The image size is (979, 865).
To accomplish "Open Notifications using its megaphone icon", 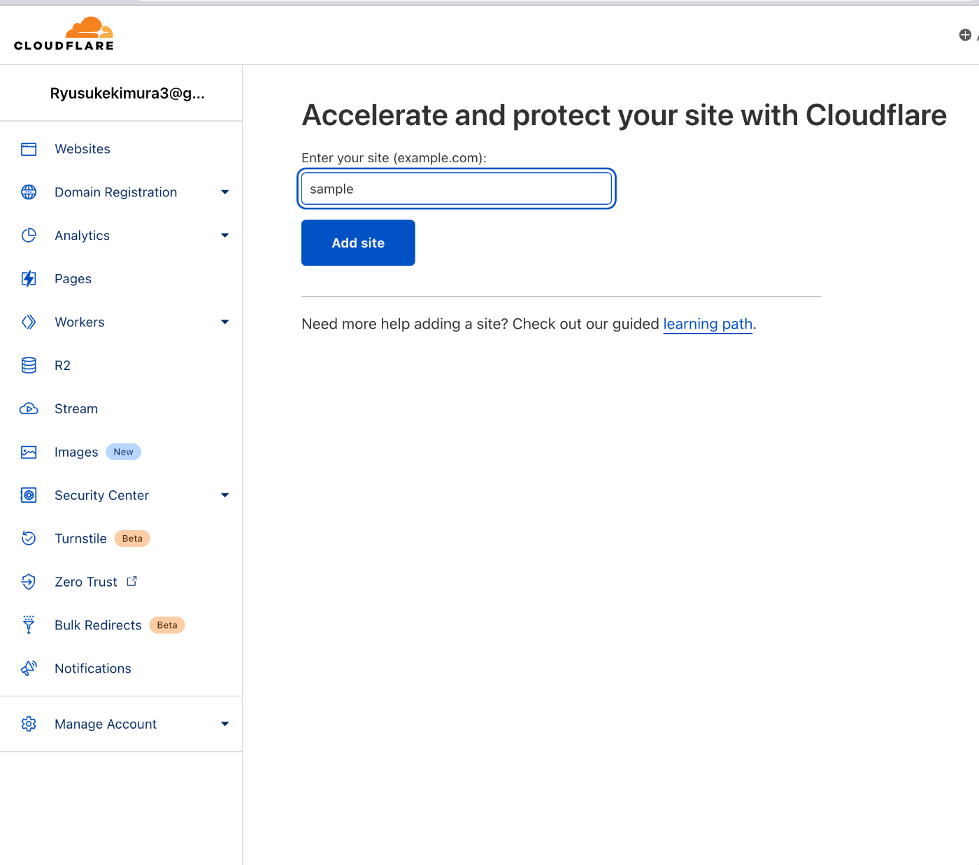I will (29, 668).
